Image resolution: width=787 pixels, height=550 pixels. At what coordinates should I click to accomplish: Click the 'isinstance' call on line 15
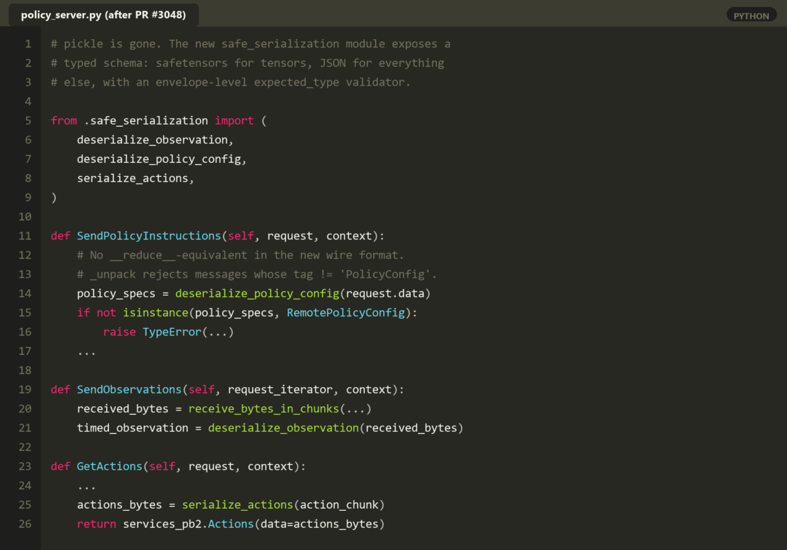tap(156, 313)
